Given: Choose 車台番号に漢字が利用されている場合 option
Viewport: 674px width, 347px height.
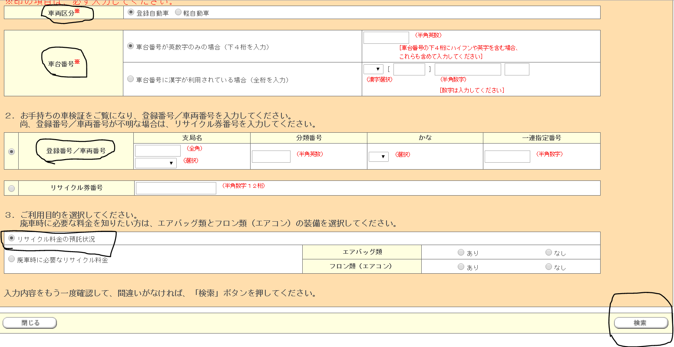Looking at the screenshot, I should (x=130, y=79).
